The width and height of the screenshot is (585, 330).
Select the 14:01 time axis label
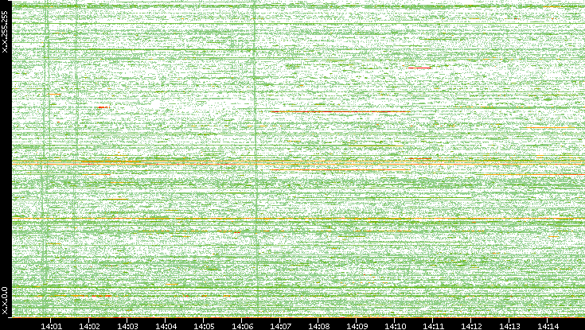pyautogui.click(x=51, y=326)
